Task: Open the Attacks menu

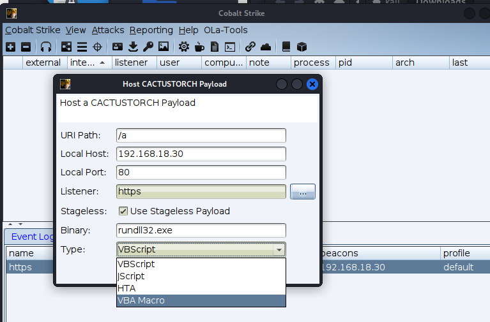Action: tap(108, 30)
